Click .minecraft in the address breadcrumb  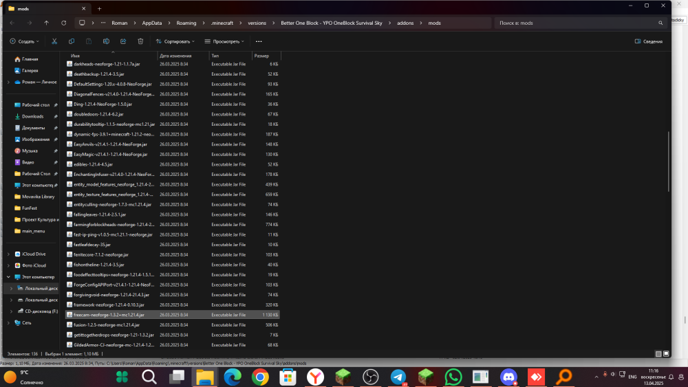pos(222,23)
